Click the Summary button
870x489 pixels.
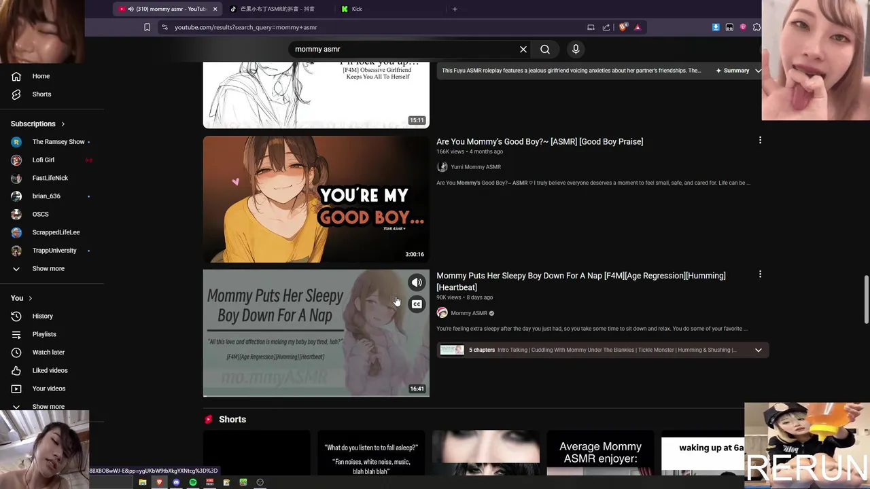(732, 71)
